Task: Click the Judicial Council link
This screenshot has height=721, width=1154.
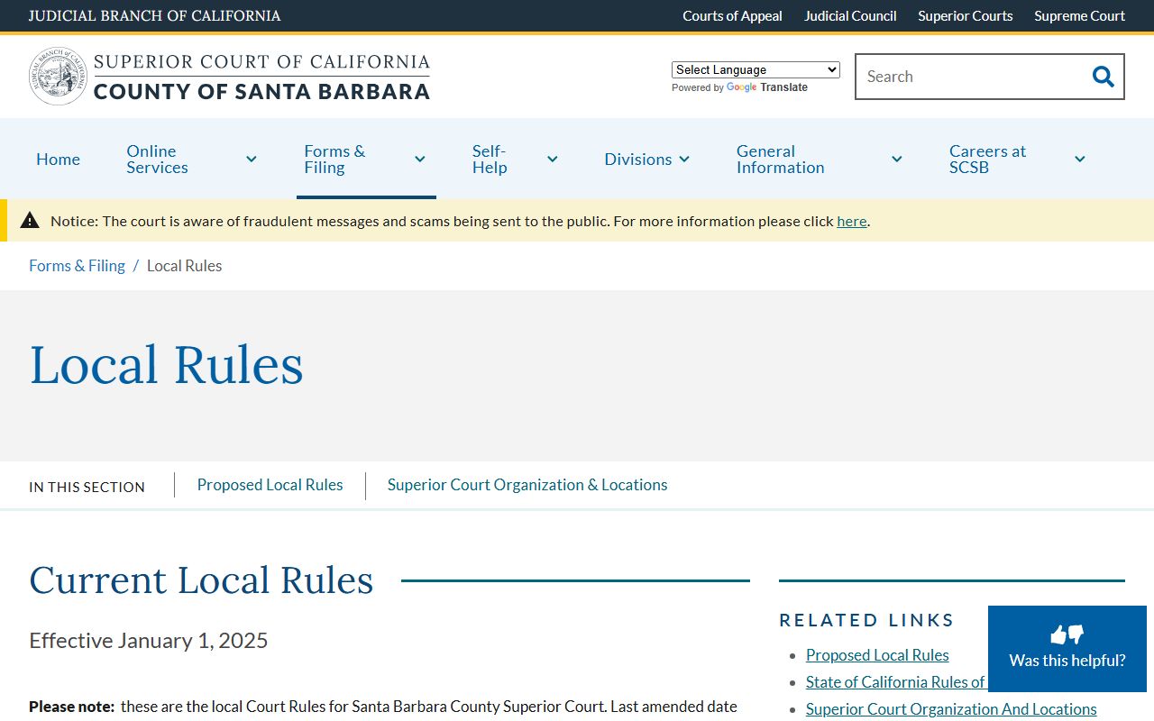Action: tap(850, 15)
